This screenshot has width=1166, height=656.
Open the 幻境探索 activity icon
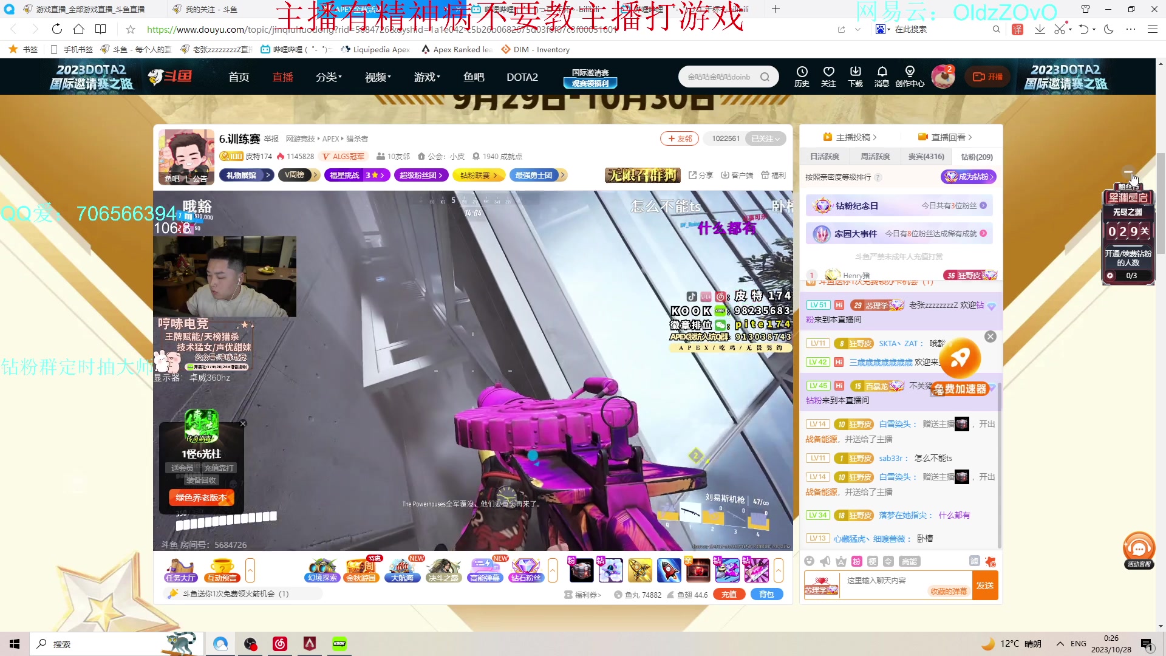(322, 570)
